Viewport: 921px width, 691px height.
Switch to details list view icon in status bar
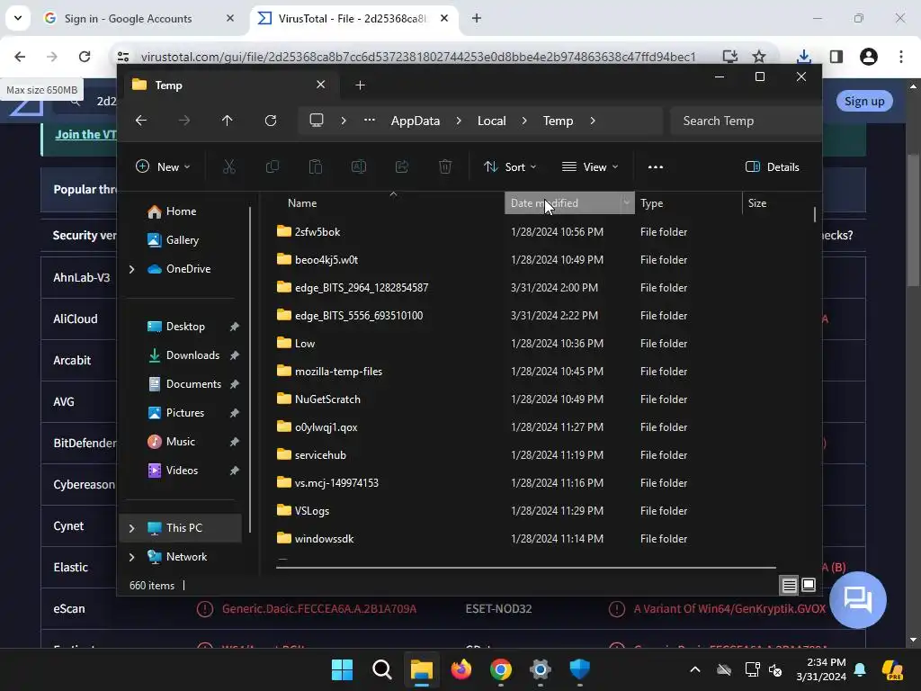(789, 585)
